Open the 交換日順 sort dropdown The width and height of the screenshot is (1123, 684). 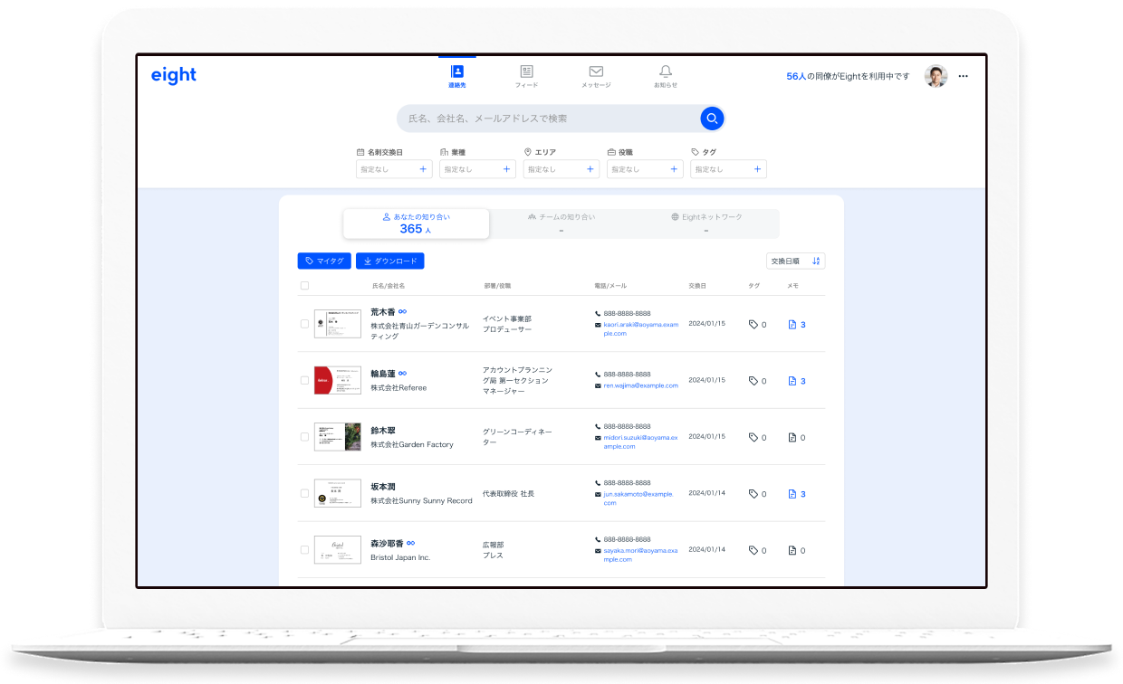click(795, 261)
